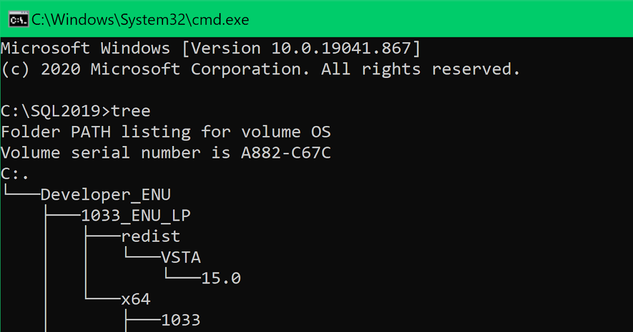Screen dimensions: 633x332
Task: Select the 1033_ENU_LP folder entry
Action: [x=135, y=215]
